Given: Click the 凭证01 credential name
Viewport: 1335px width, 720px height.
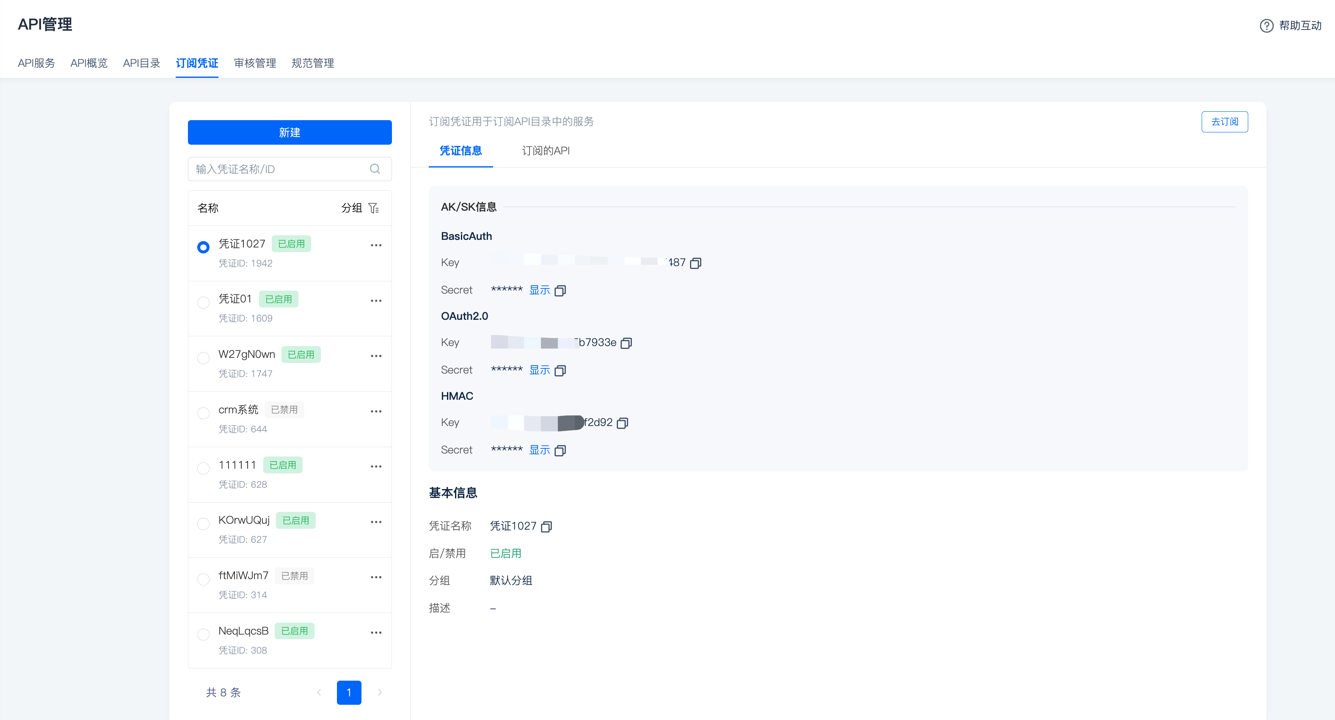Looking at the screenshot, I should (235, 299).
